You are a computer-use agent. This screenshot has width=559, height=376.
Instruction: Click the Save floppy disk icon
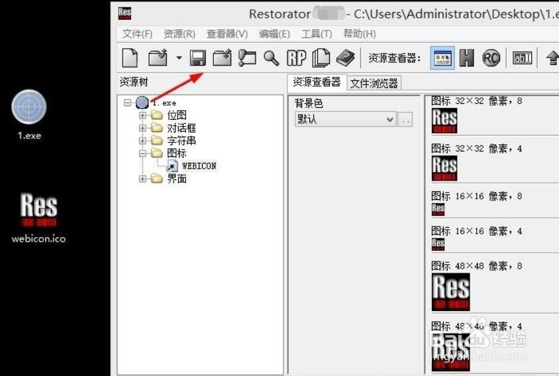pyautogui.click(x=198, y=58)
